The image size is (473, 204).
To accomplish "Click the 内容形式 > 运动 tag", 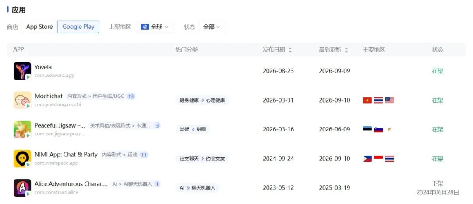I will 120,155.
